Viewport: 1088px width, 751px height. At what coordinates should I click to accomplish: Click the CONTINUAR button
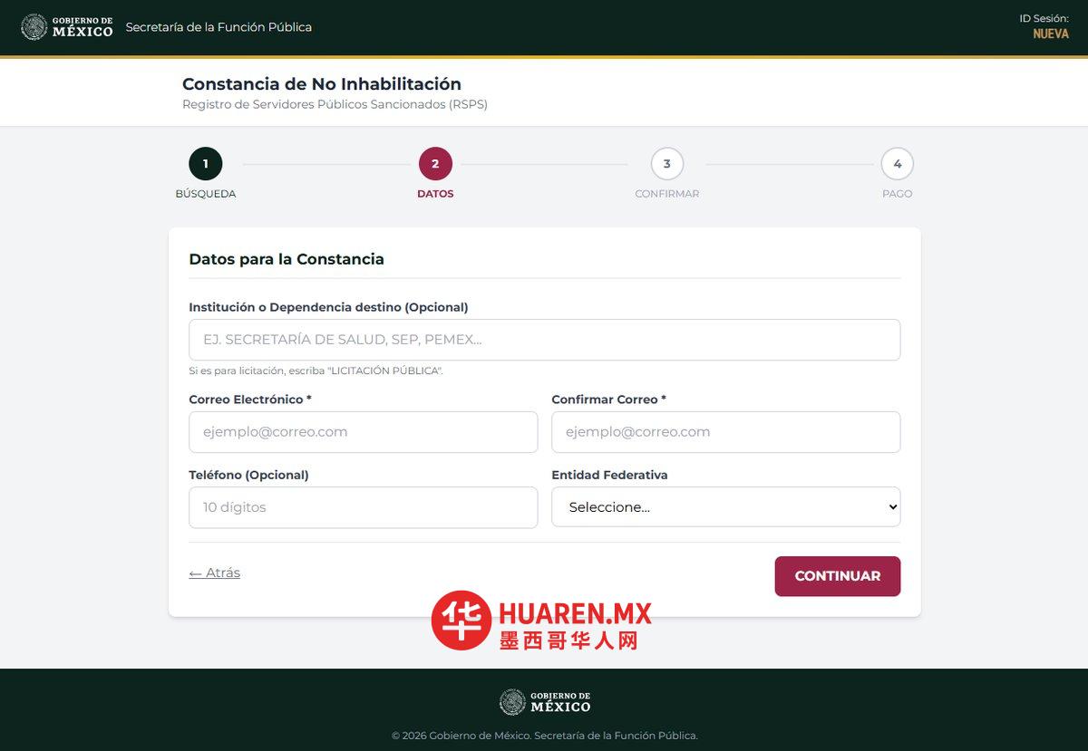(838, 576)
